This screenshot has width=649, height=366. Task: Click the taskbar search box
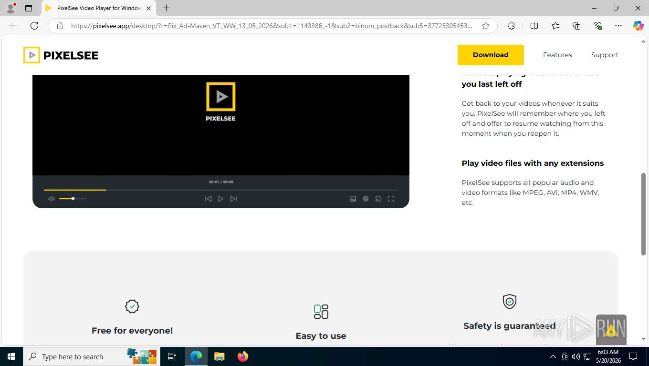tap(91, 356)
